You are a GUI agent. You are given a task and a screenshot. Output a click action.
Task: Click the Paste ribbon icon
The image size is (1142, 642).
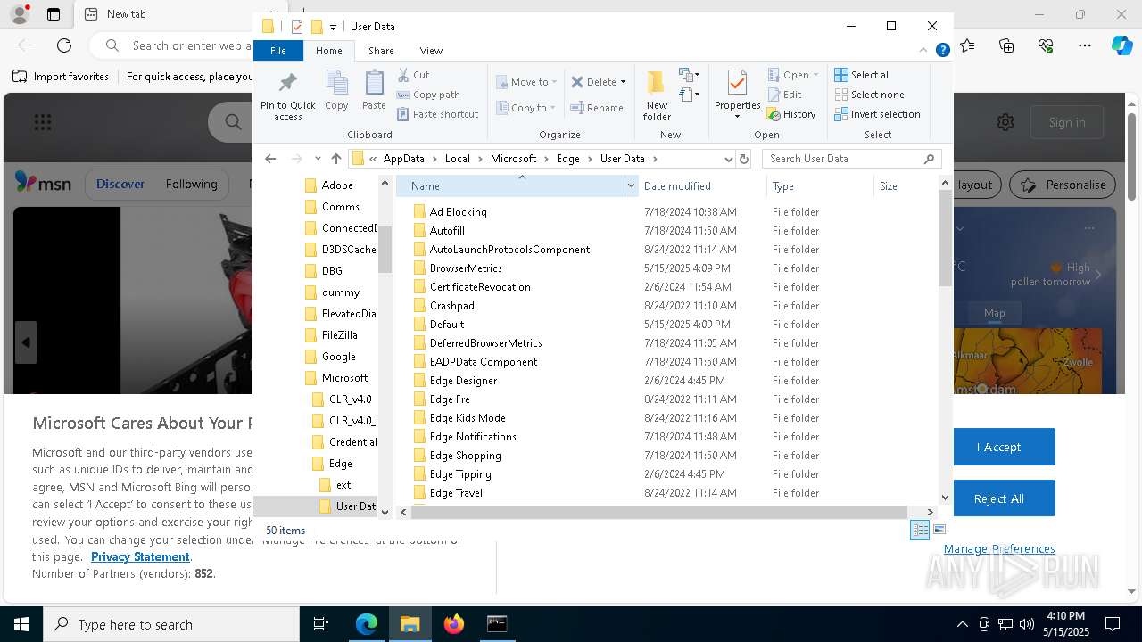tap(374, 90)
